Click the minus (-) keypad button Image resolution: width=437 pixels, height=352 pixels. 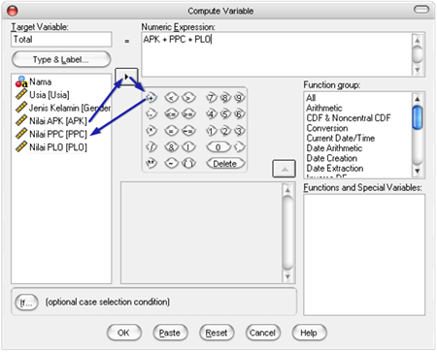click(x=151, y=113)
